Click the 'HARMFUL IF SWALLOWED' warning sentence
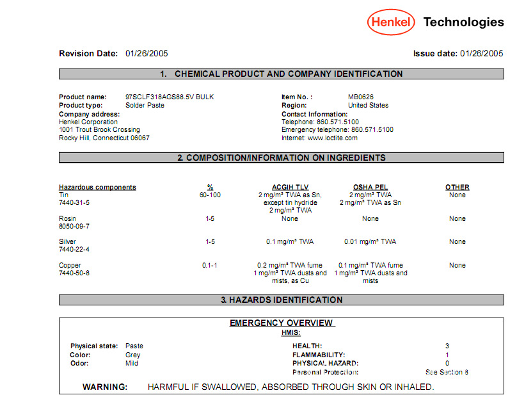The width and height of the screenshot is (517, 395). [290, 387]
